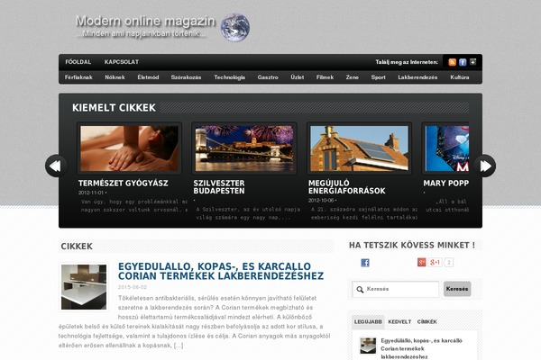This screenshot has width=541, height=360.
Task: Show previous featured articles with left arrow
Action: click(56, 166)
